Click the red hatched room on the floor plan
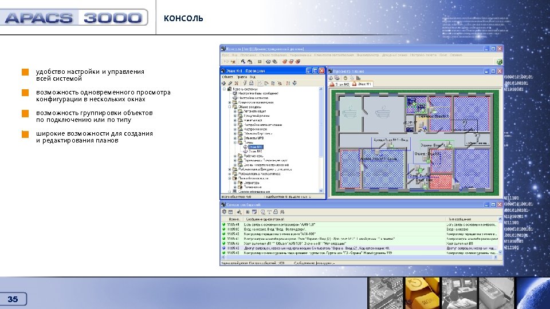 tap(441, 181)
